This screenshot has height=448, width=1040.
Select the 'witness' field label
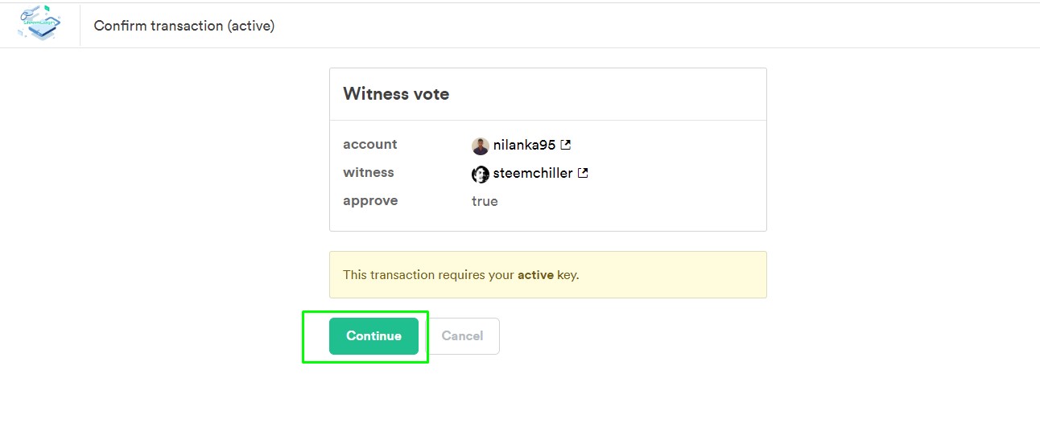[369, 173]
